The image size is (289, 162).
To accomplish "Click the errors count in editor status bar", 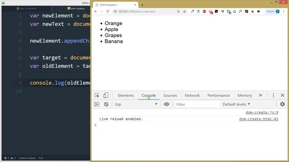I will 7,158.
